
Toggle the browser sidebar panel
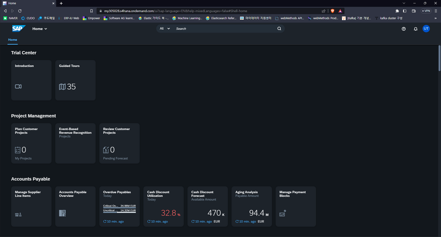(405, 11)
